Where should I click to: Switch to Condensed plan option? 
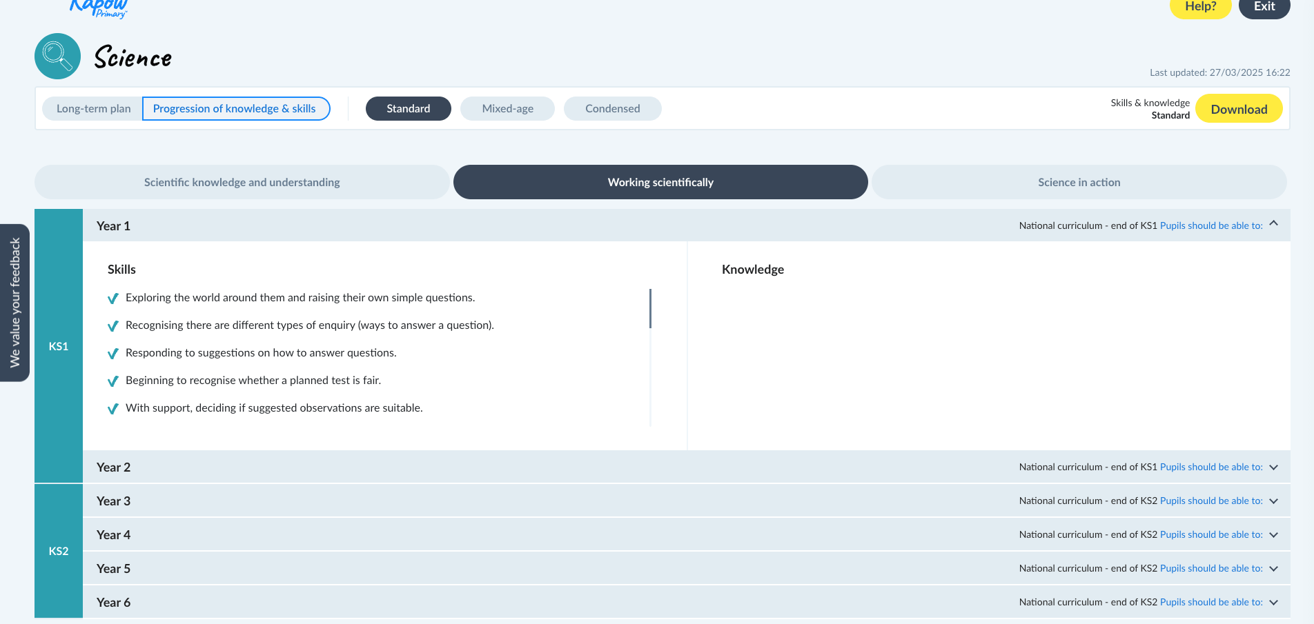click(x=612, y=109)
